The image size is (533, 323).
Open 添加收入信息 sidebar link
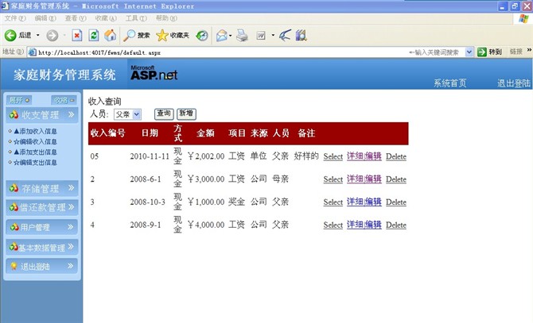coord(35,131)
